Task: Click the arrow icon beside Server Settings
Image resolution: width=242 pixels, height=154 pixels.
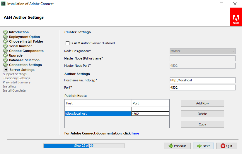Action: (6, 70)
